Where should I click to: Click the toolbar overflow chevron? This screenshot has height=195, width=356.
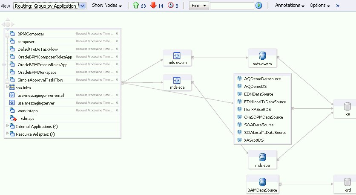point(338,6)
